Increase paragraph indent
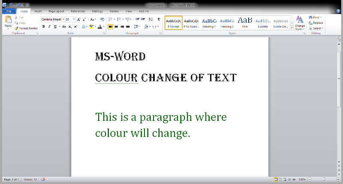The width and height of the screenshot is (343, 184). point(143,19)
